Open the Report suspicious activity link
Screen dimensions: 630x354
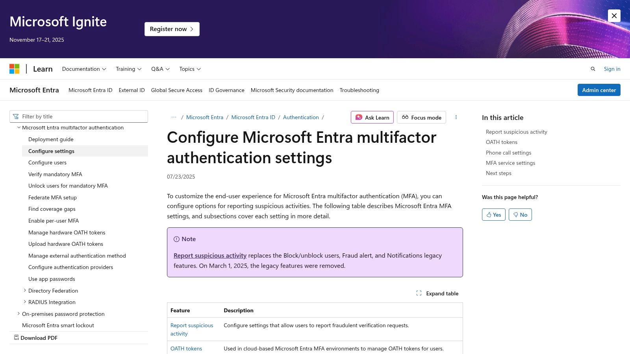[210, 255]
